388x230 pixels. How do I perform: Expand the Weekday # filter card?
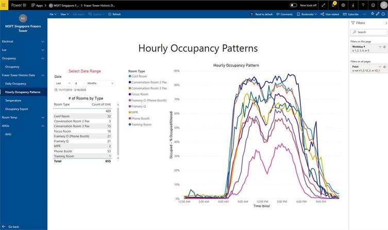click(x=380, y=46)
